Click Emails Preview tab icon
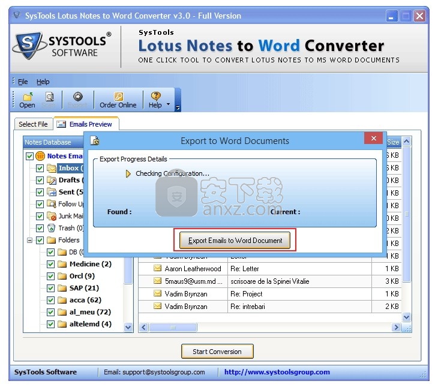 point(61,124)
